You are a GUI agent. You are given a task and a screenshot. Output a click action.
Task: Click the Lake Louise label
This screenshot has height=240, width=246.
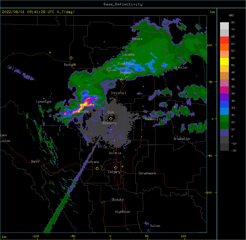pos(5,138)
